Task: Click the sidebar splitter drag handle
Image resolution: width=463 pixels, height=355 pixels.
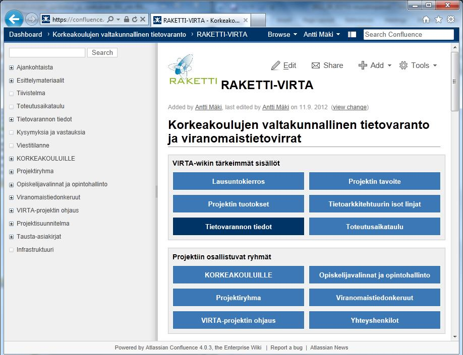Action: (156, 192)
